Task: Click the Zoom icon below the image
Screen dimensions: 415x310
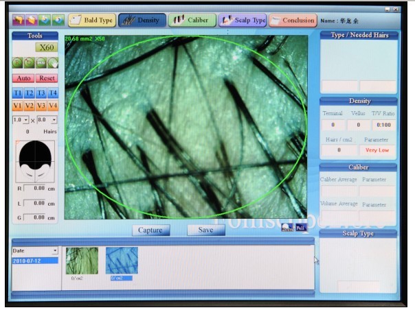Action: tap(288, 228)
